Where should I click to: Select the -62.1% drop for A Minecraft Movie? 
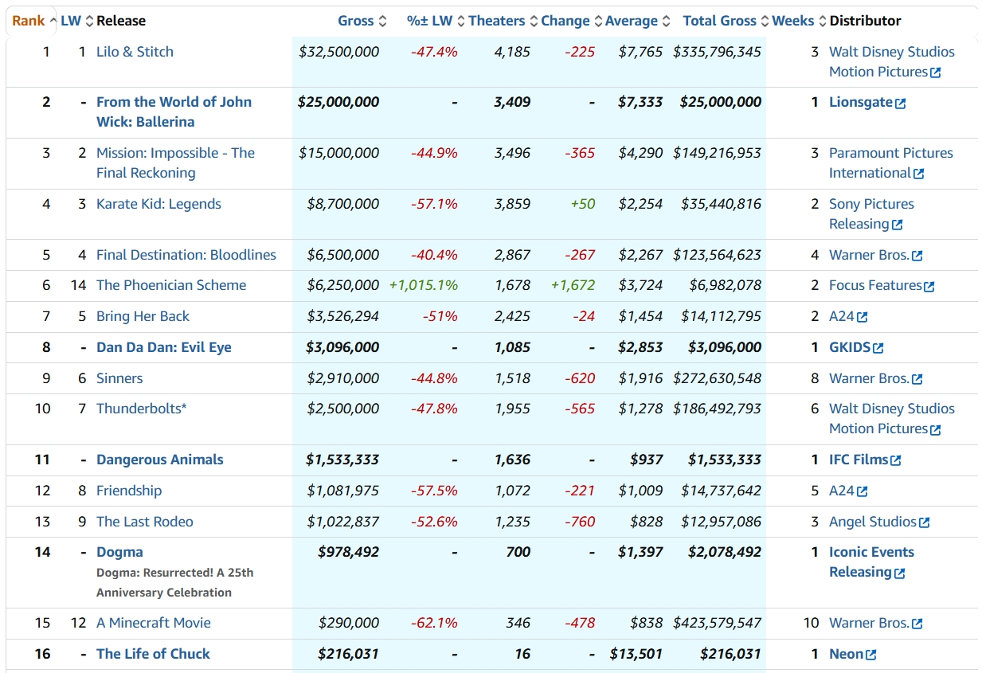click(x=435, y=623)
